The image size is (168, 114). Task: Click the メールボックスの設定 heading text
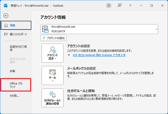(82, 68)
